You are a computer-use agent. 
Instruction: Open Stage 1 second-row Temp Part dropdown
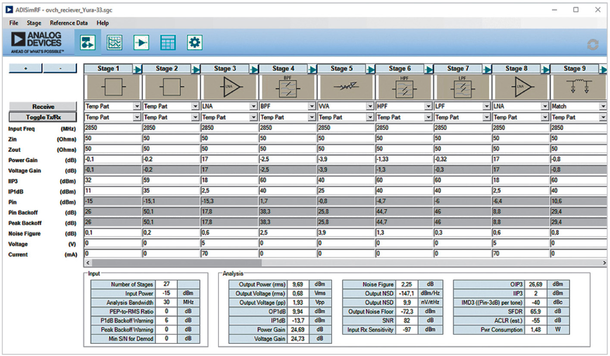(137, 117)
